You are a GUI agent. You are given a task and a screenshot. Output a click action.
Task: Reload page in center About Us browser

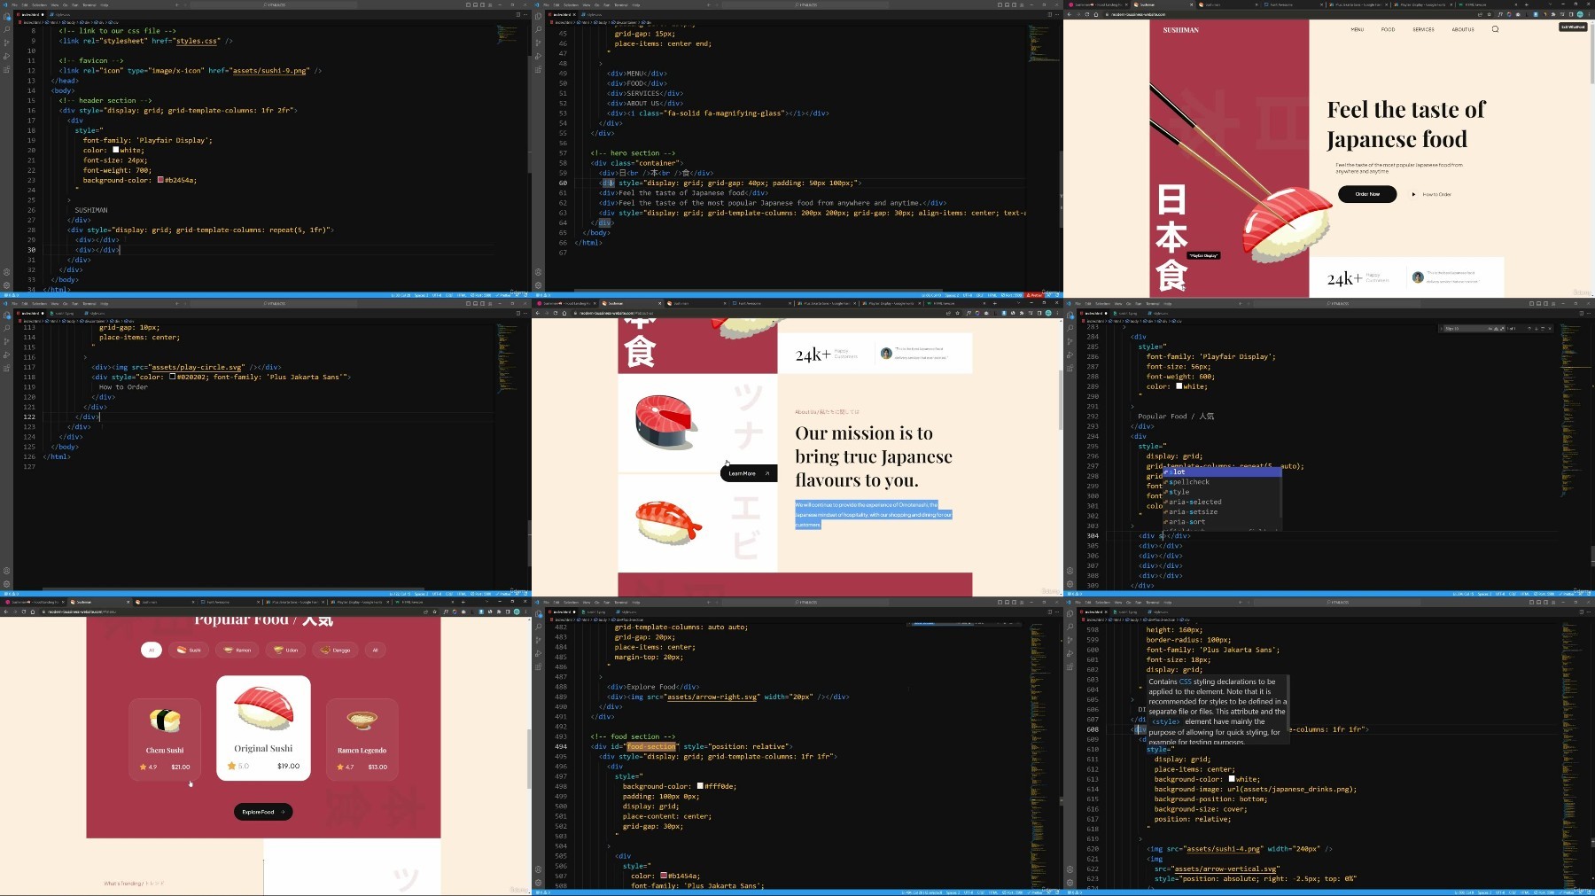[x=557, y=313]
